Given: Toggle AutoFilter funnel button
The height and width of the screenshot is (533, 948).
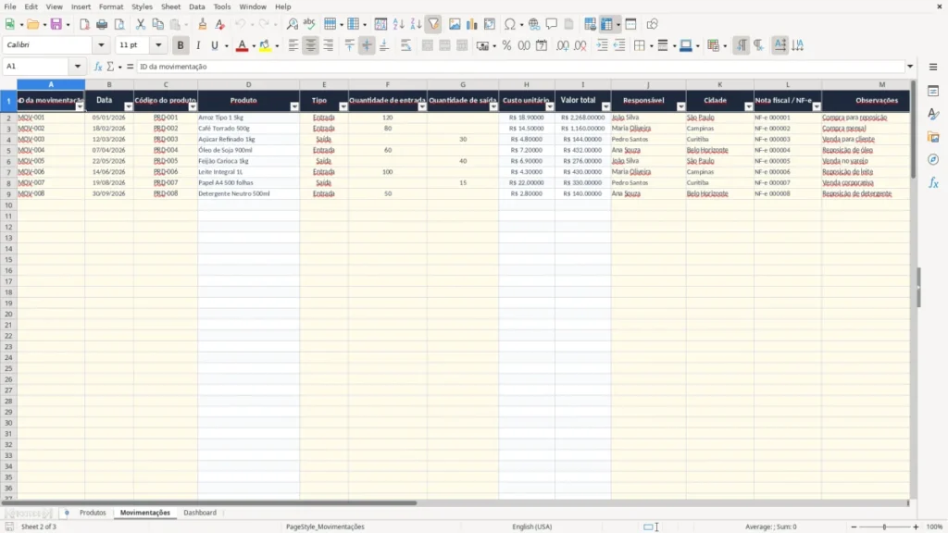Looking at the screenshot, I should pyautogui.click(x=433, y=24).
